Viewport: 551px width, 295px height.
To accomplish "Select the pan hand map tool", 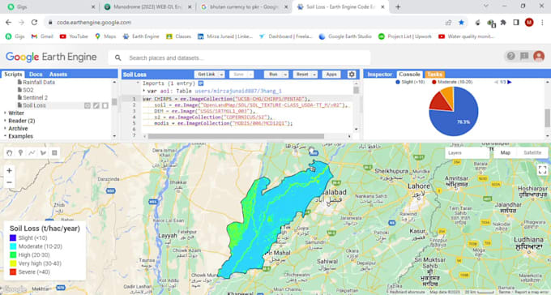I will 10,152.
